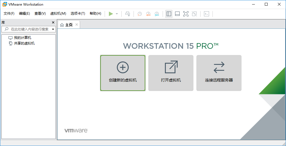Image resolution: width=286 pixels, height=146 pixels.
Task: Click the magnifier icon in search box
Action: pos(7,29)
